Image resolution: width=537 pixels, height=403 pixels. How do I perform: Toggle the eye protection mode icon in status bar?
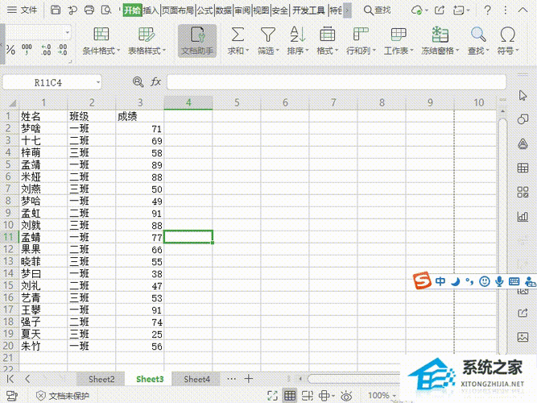(x=347, y=396)
